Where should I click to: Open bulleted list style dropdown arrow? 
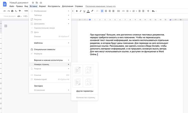pyautogui.click(x=130, y=11)
